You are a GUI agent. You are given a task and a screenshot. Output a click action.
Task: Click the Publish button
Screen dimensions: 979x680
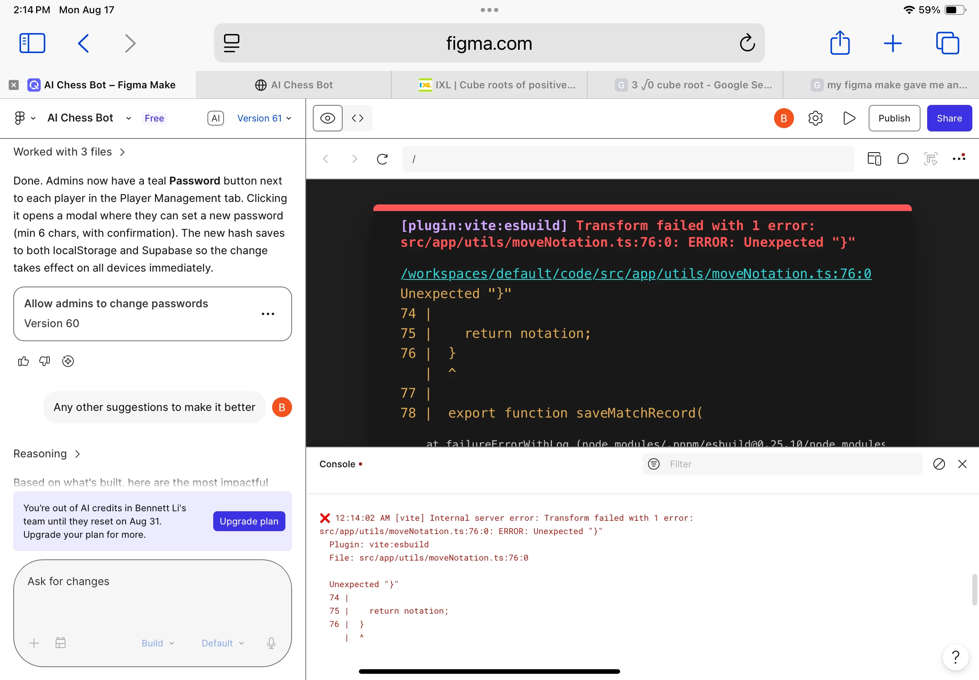pyautogui.click(x=894, y=118)
